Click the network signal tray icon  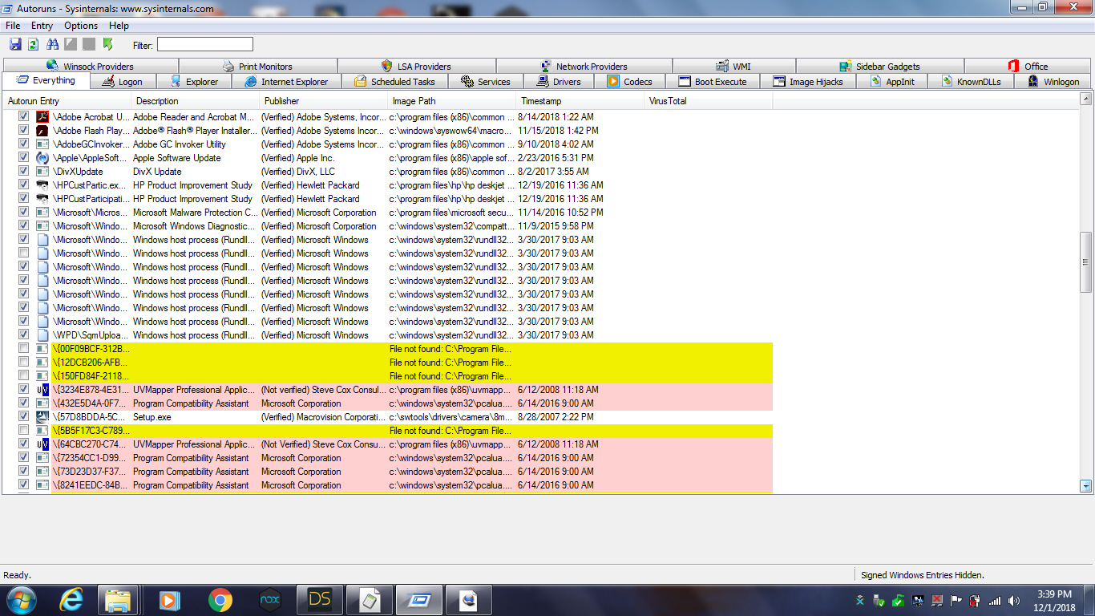pos(995,601)
